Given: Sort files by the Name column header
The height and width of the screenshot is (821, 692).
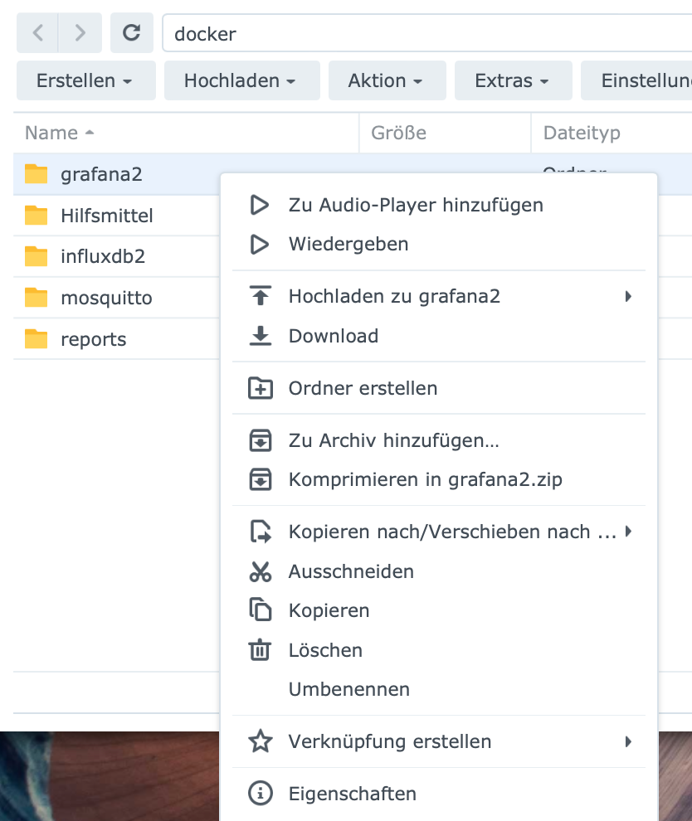Looking at the screenshot, I should click(x=51, y=133).
